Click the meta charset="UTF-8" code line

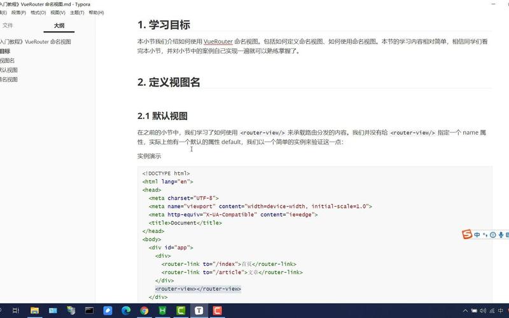[x=184, y=198]
